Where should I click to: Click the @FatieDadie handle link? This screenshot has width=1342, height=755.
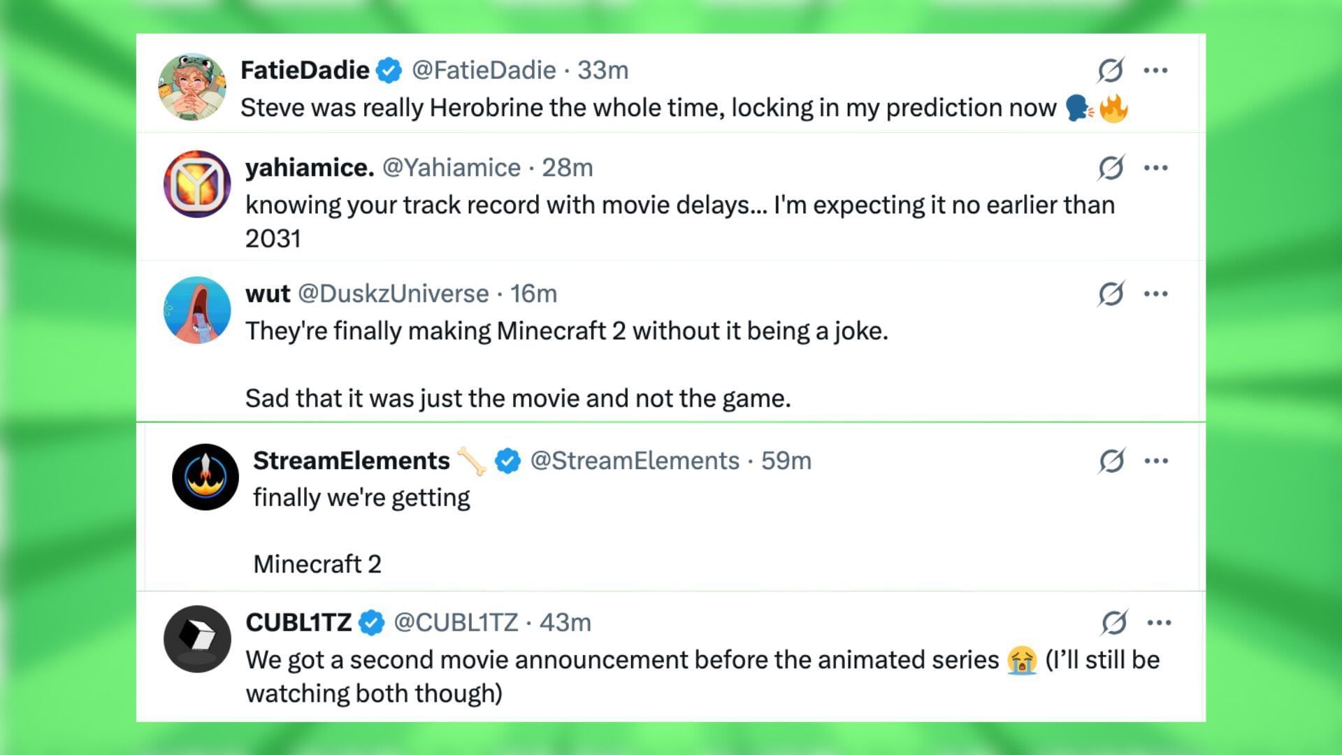click(x=484, y=70)
